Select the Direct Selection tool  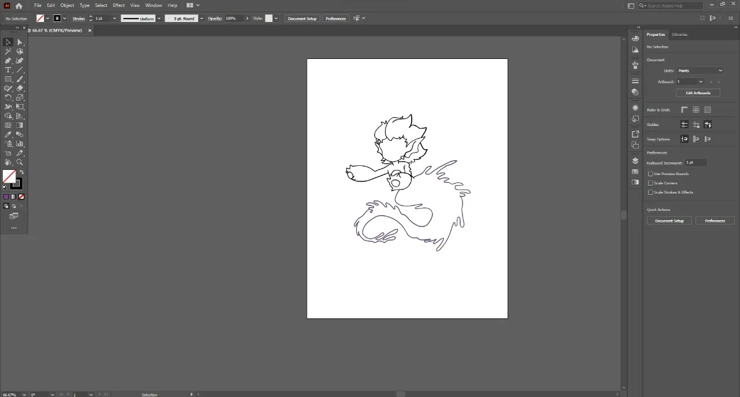(20, 42)
